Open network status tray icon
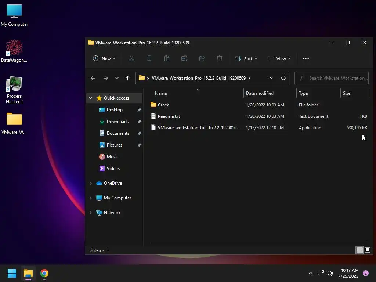The image size is (376, 282). coord(321,273)
